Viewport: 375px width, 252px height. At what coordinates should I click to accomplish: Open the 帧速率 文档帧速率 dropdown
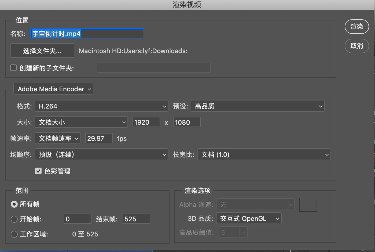click(58, 138)
